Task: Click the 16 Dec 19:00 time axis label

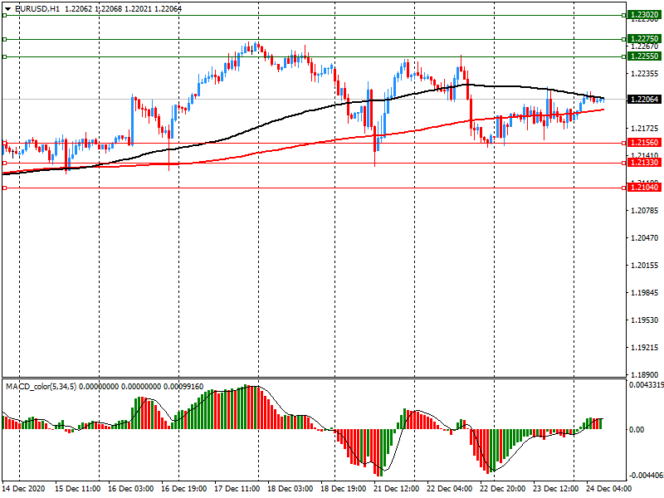Action: 183,489
